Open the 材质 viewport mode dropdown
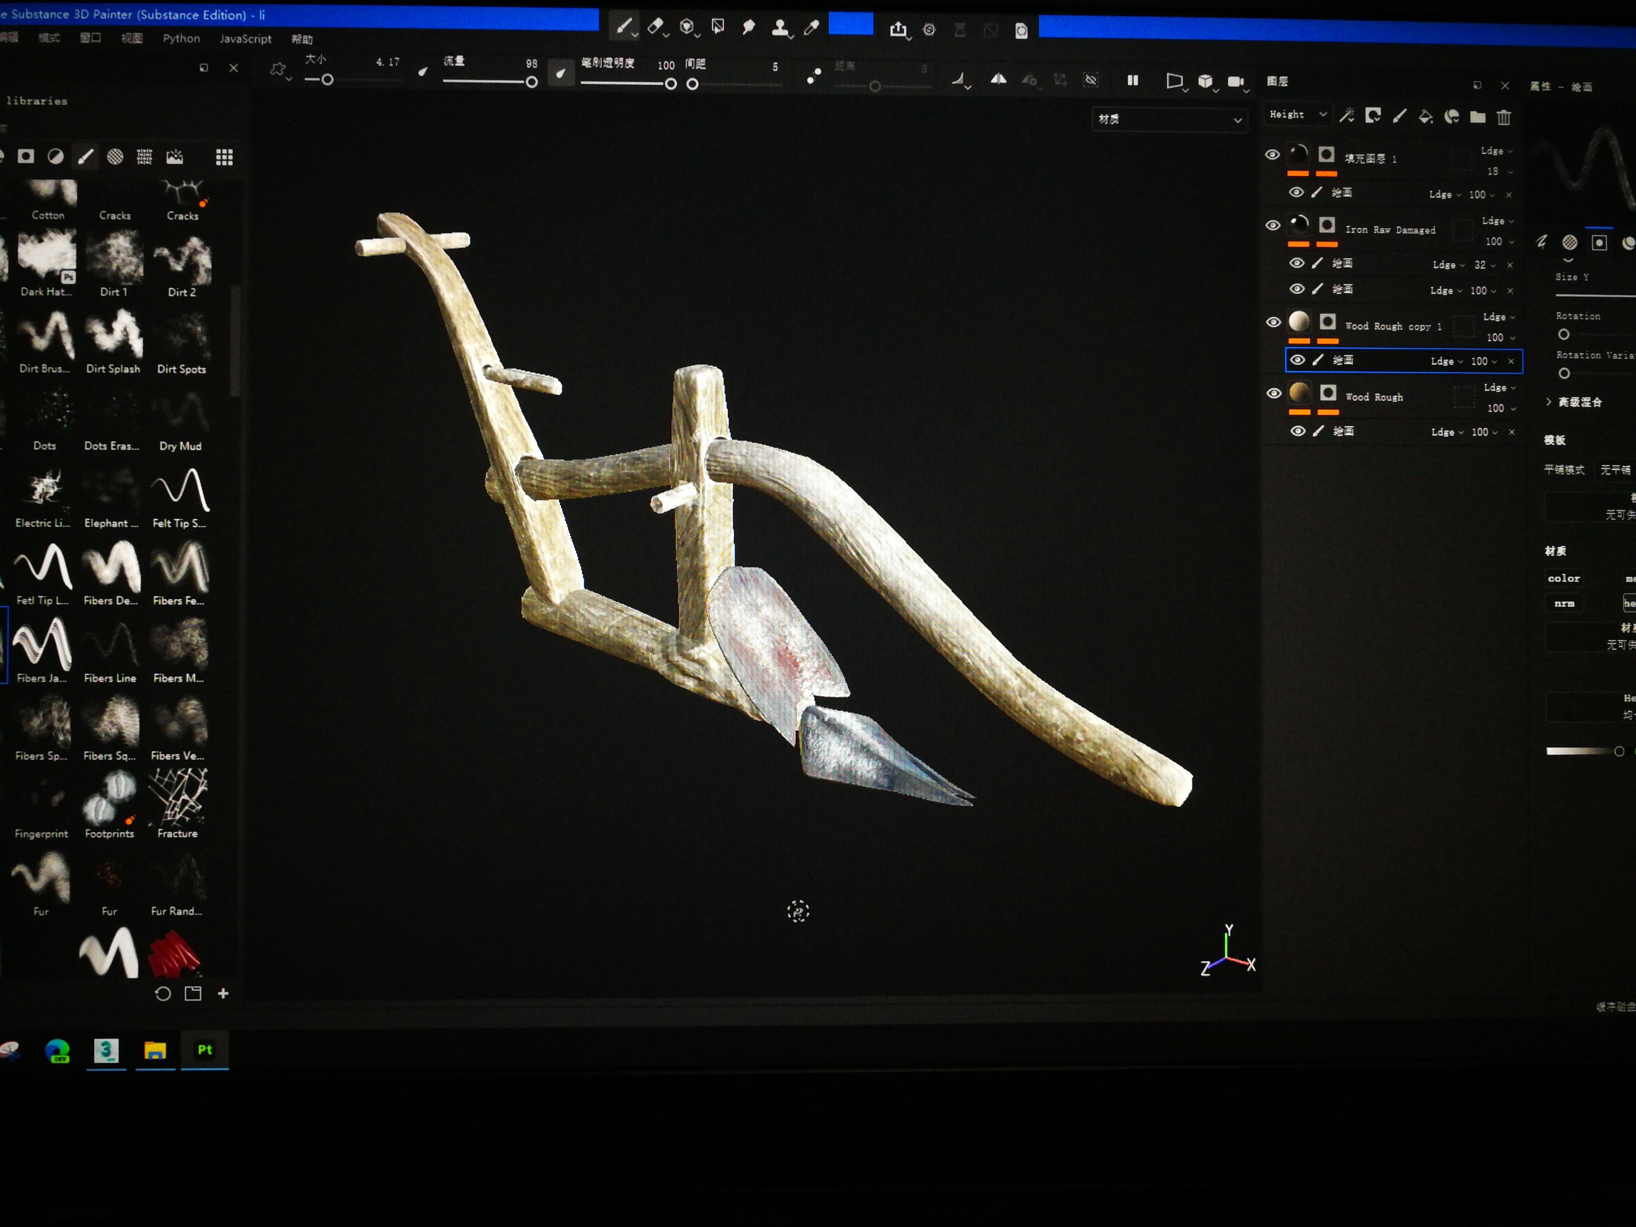 pyautogui.click(x=1169, y=119)
